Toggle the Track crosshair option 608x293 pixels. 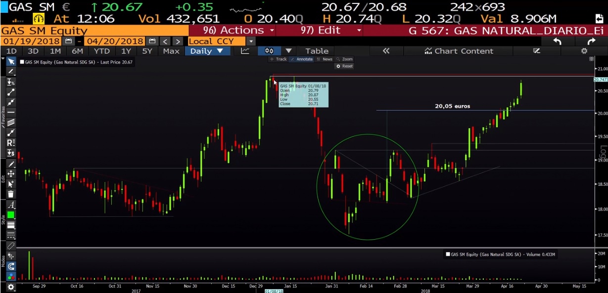278,59
